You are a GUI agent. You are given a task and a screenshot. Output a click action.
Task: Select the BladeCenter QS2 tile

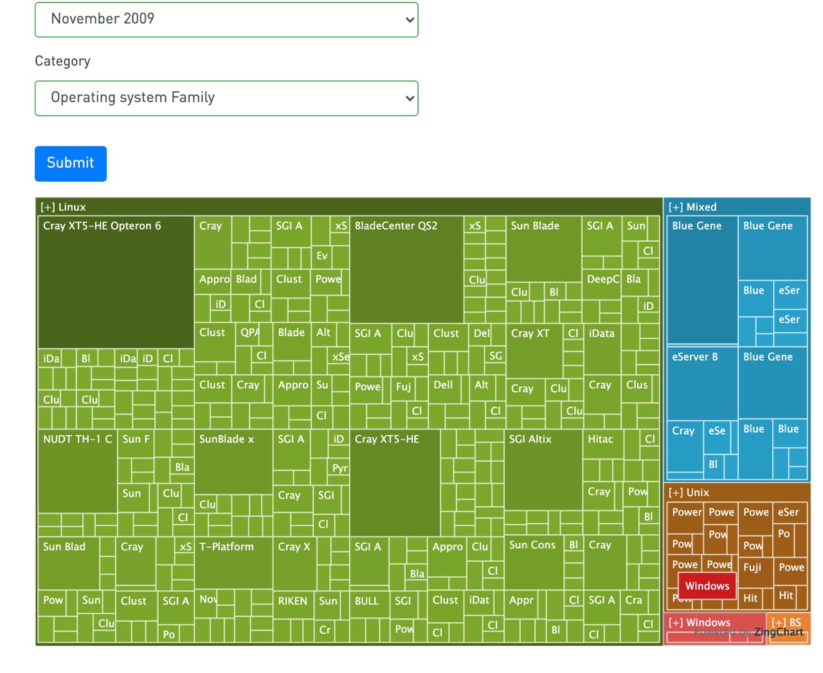coord(406,270)
